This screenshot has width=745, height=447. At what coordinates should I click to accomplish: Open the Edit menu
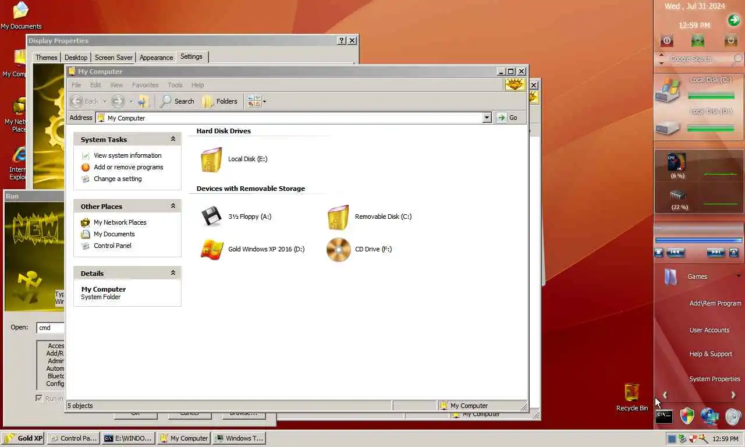point(95,85)
